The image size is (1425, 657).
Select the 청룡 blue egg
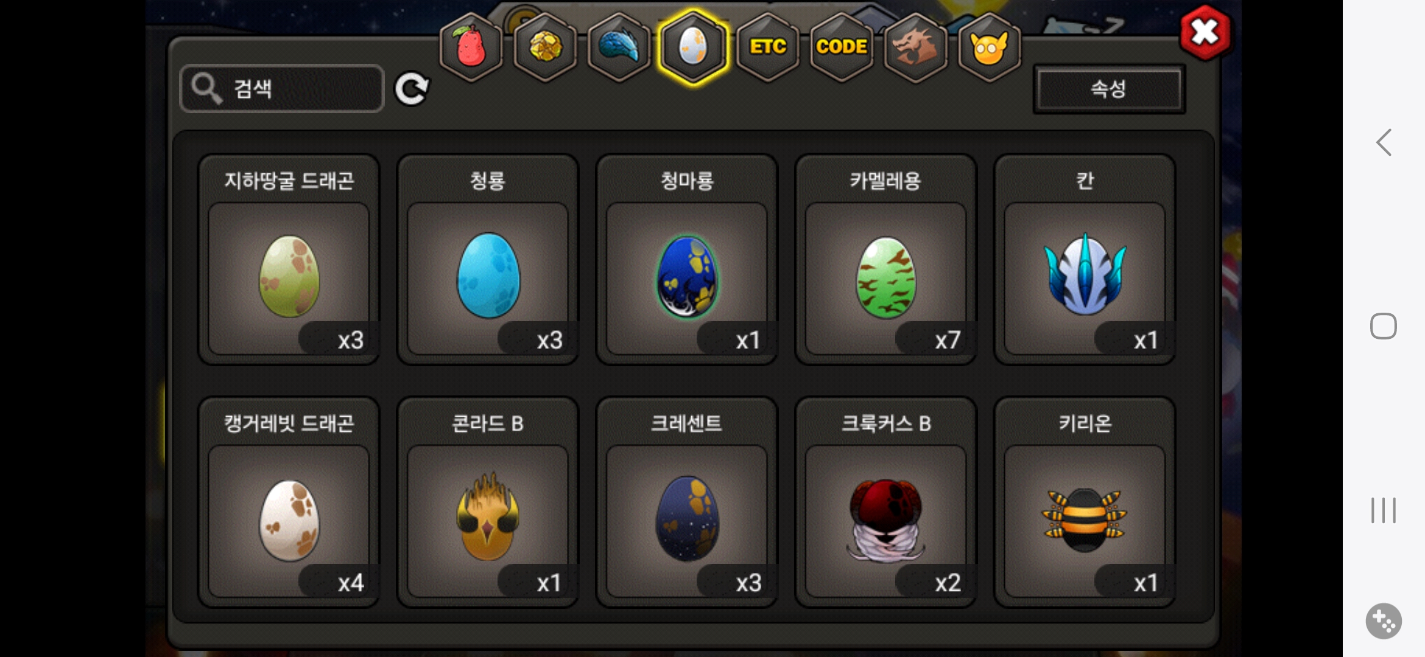pos(488,260)
